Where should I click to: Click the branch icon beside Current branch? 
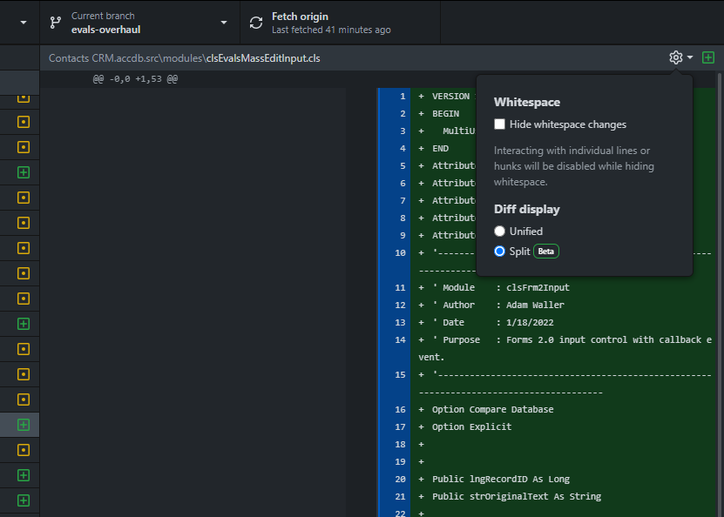point(56,22)
